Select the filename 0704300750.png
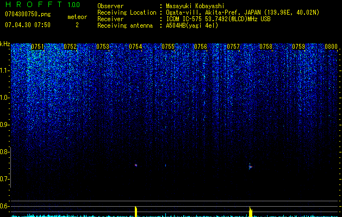The image size is (342, 217). click(x=28, y=14)
